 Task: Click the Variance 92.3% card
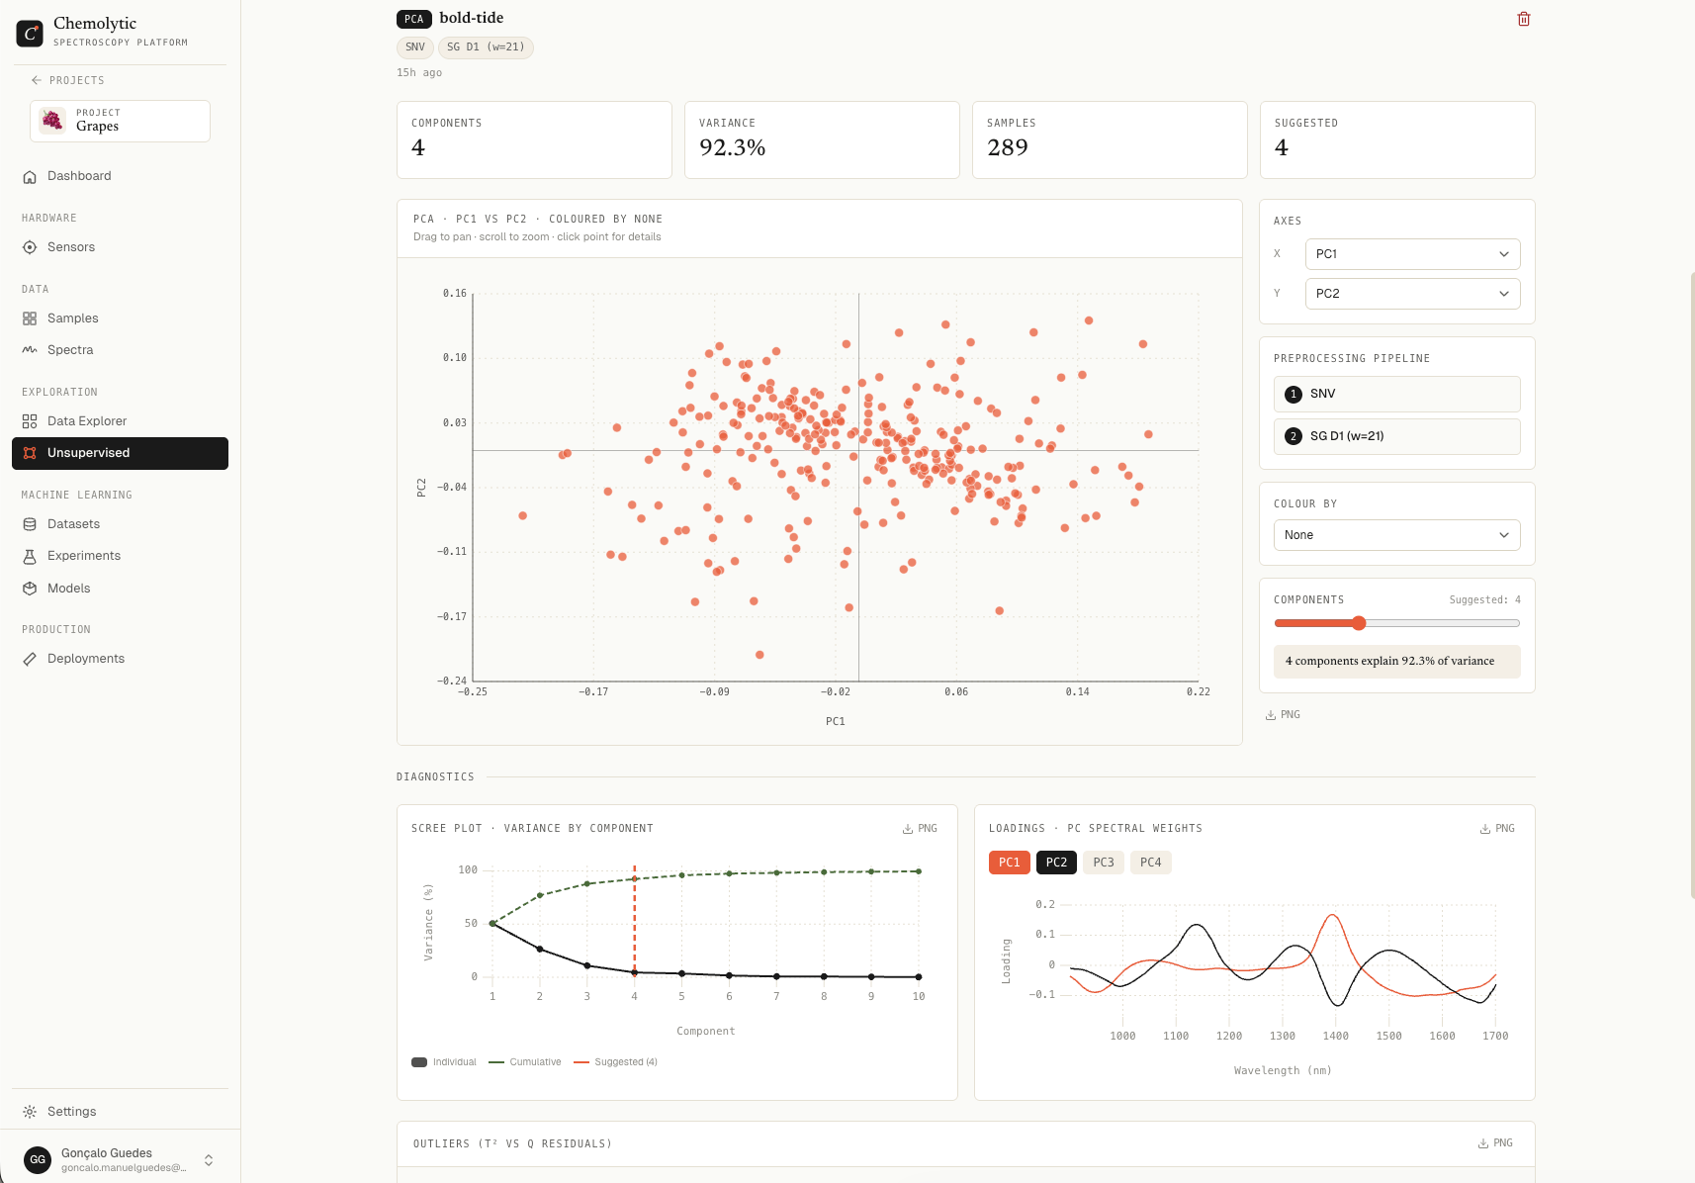[822, 139]
